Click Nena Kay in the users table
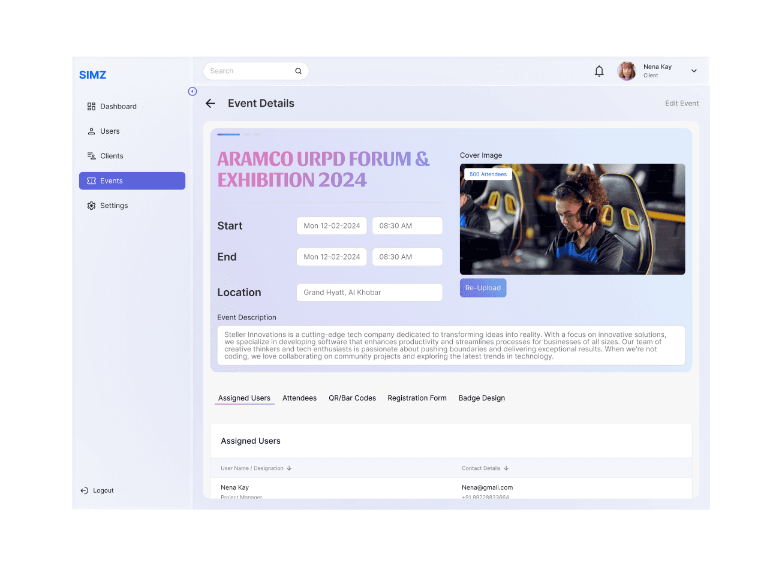782x566 pixels. point(234,487)
